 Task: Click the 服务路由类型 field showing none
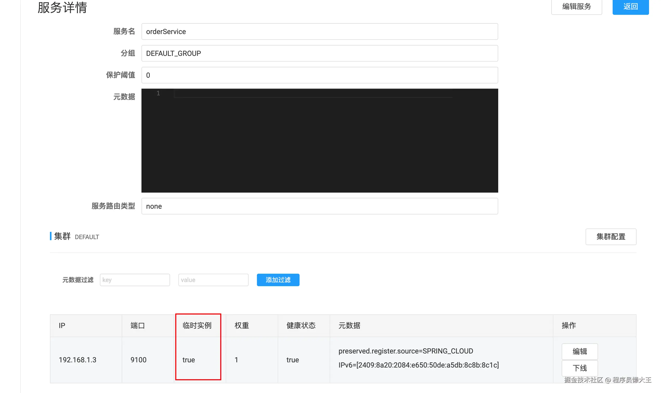[319, 206]
